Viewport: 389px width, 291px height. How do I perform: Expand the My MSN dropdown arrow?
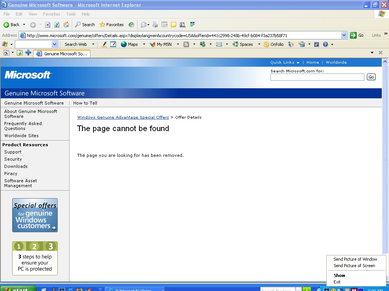click(x=178, y=44)
